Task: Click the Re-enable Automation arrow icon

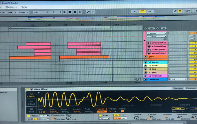Action: (x=93, y=12)
